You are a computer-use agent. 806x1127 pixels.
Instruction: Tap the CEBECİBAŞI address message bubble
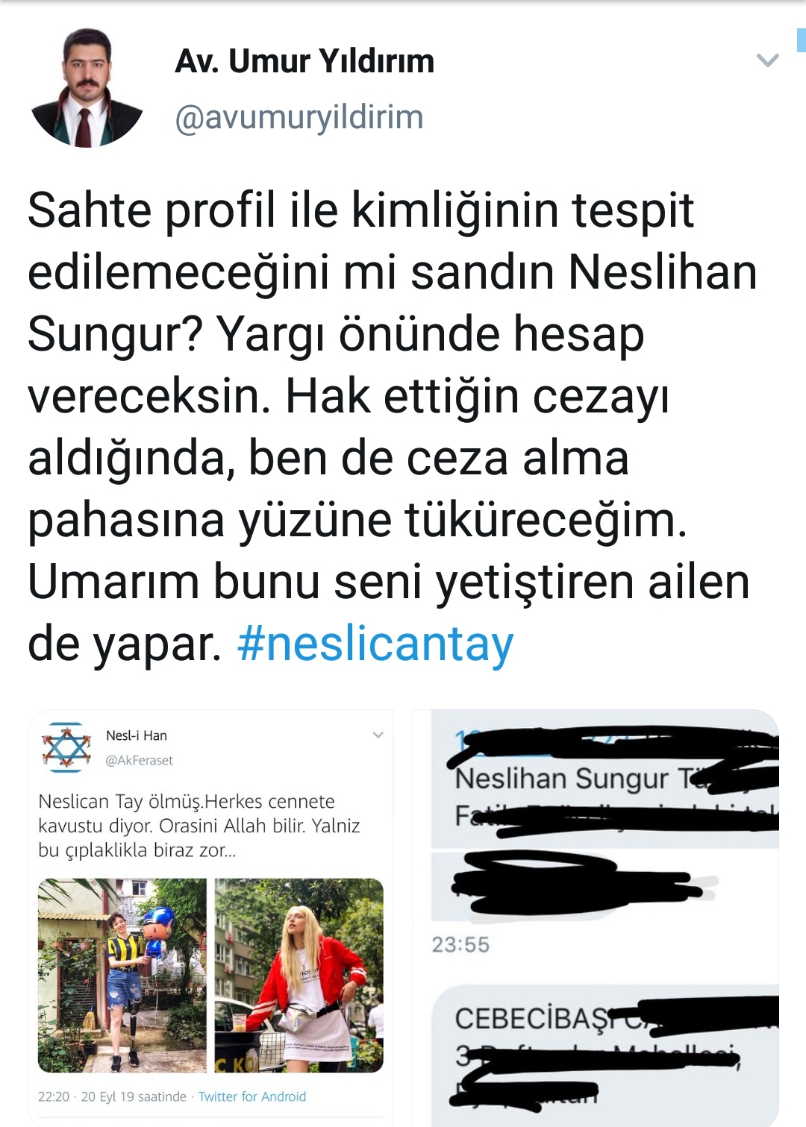[x=605, y=1055]
